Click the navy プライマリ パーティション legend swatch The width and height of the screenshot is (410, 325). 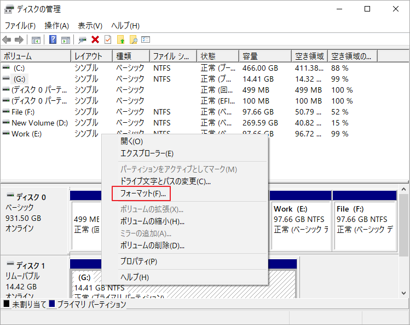[x=52, y=304]
